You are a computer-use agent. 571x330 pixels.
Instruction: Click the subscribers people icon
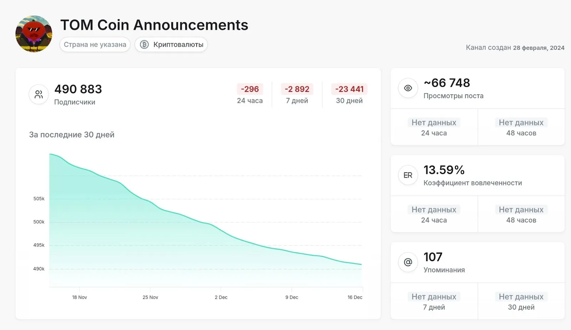point(39,94)
